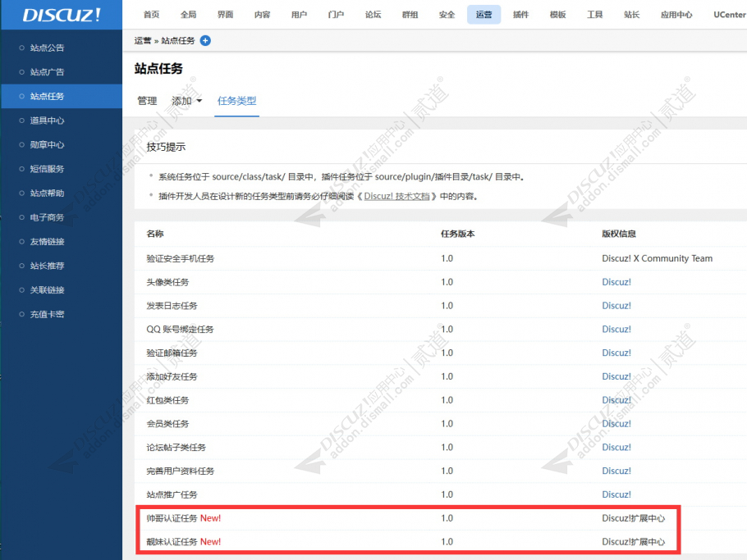
Task: Click the 添加好友任务 task name
Action: pos(172,376)
